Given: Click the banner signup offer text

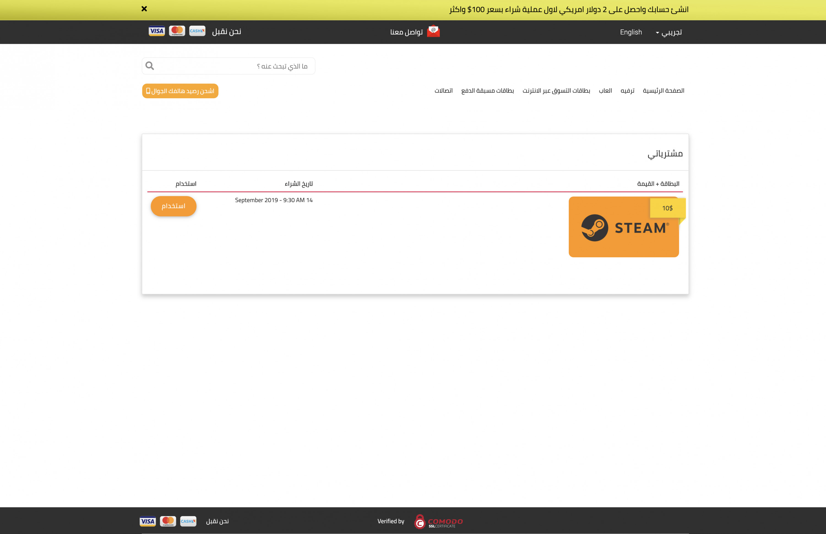Looking at the screenshot, I should [569, 9].
